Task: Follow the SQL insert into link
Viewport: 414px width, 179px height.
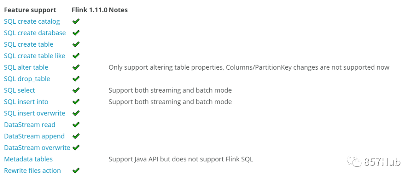Action: [x=26, y=102]
